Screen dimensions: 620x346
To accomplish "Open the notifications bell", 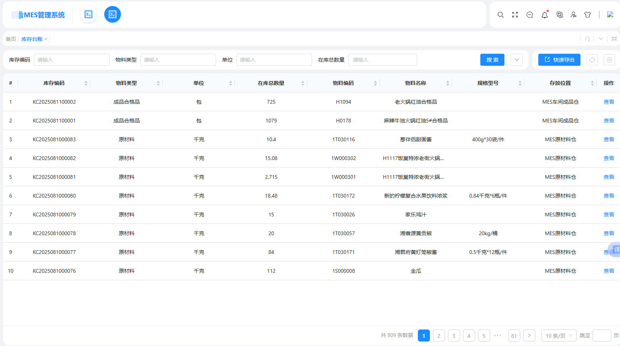I will point(545,15).
